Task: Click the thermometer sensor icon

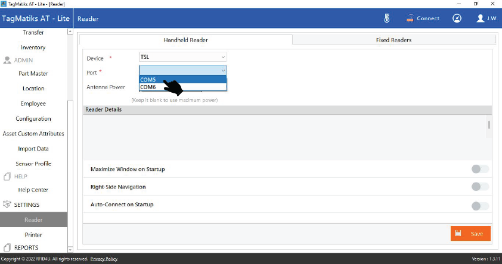Action: pos(387,18)
